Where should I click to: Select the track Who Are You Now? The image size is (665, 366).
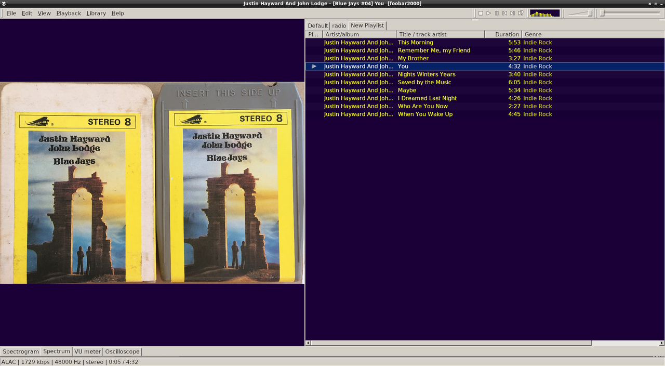click(485, 106)
